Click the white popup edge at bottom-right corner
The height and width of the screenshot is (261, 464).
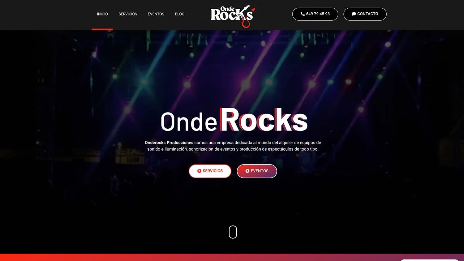[x=429, y=260]
